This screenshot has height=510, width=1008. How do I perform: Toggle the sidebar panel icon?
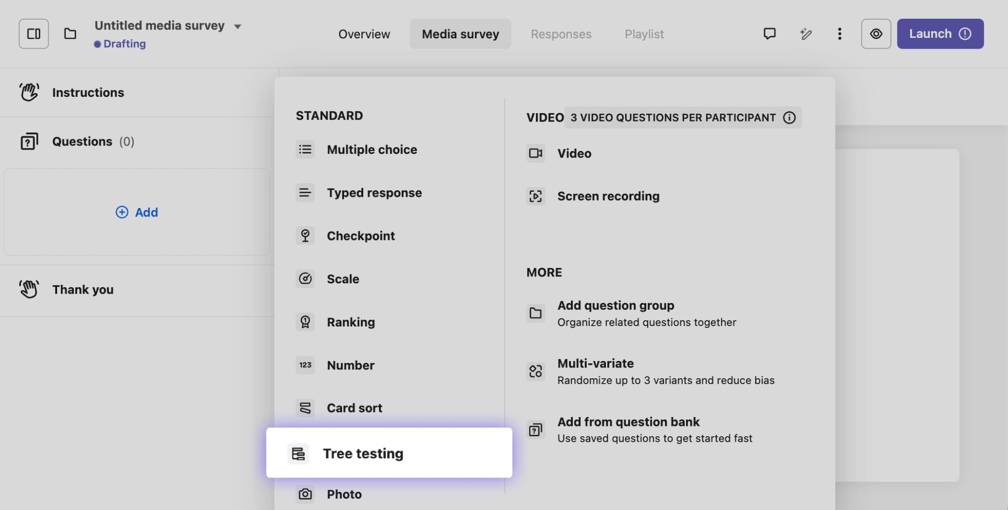click(x=33, y=34)
